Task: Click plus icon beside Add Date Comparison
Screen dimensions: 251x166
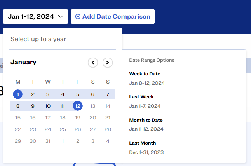Action: (x=78, y=17)
